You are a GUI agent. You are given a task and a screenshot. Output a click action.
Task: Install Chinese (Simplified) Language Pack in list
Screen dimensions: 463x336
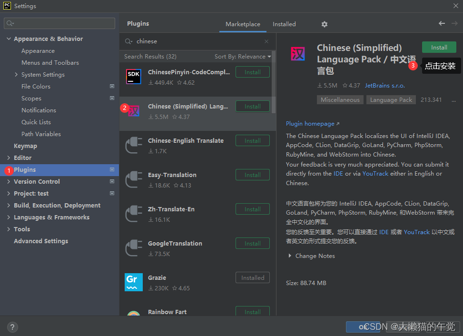tap(253, 106)
